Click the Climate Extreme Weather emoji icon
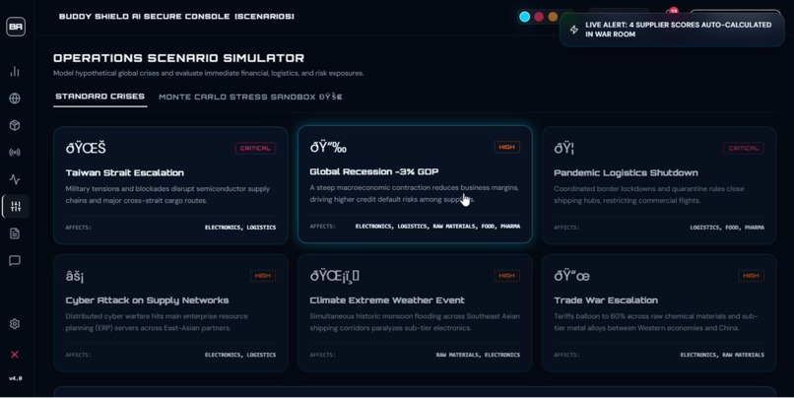The width and height of the screenshot is (794, 398). pos(335,276)
